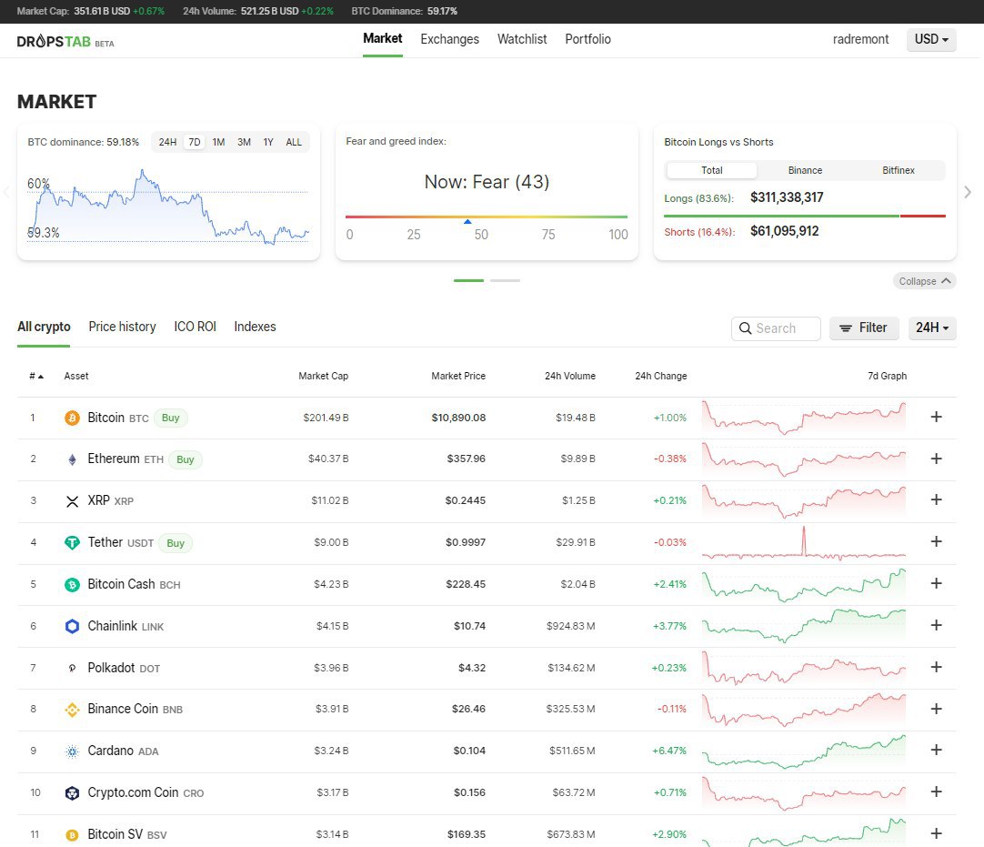Image resolution: width=984 pixels, height=847 pixels.
Task: Open the 24H timeframe dropdown
Action: click(x=932, y=328)
